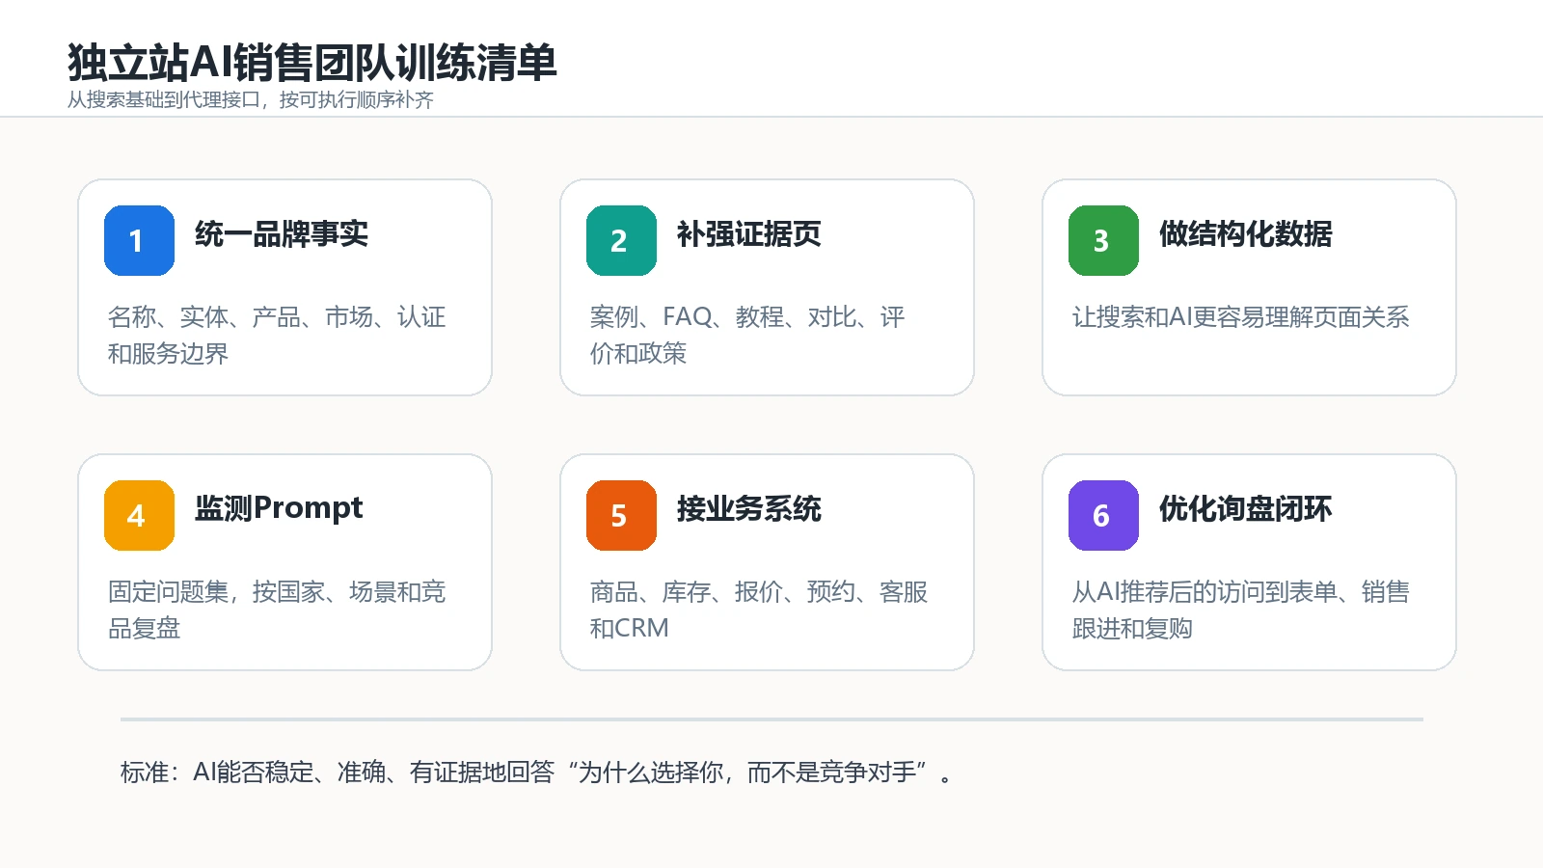
Task: Select the heading 优化询盘闭环
Action: [1246, 508]
